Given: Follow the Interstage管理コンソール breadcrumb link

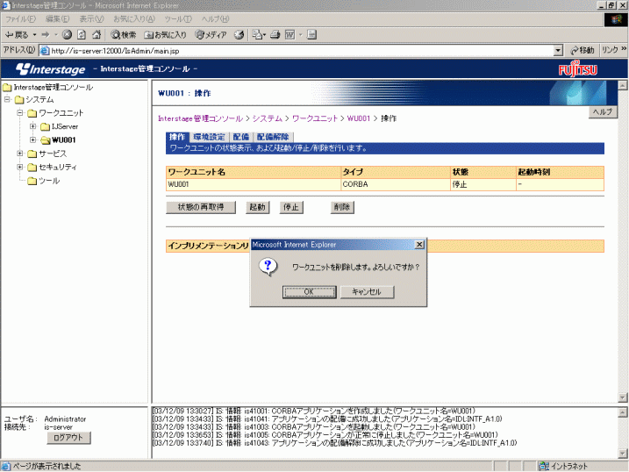Looking at the screenshot, I should (x=200, y=118).
